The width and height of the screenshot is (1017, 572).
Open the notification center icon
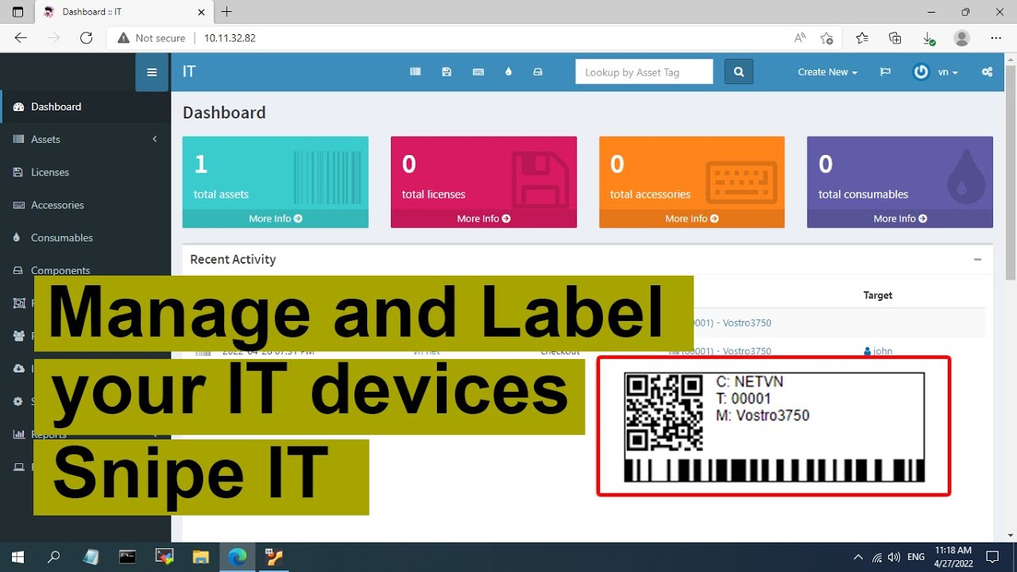point(992,557)
